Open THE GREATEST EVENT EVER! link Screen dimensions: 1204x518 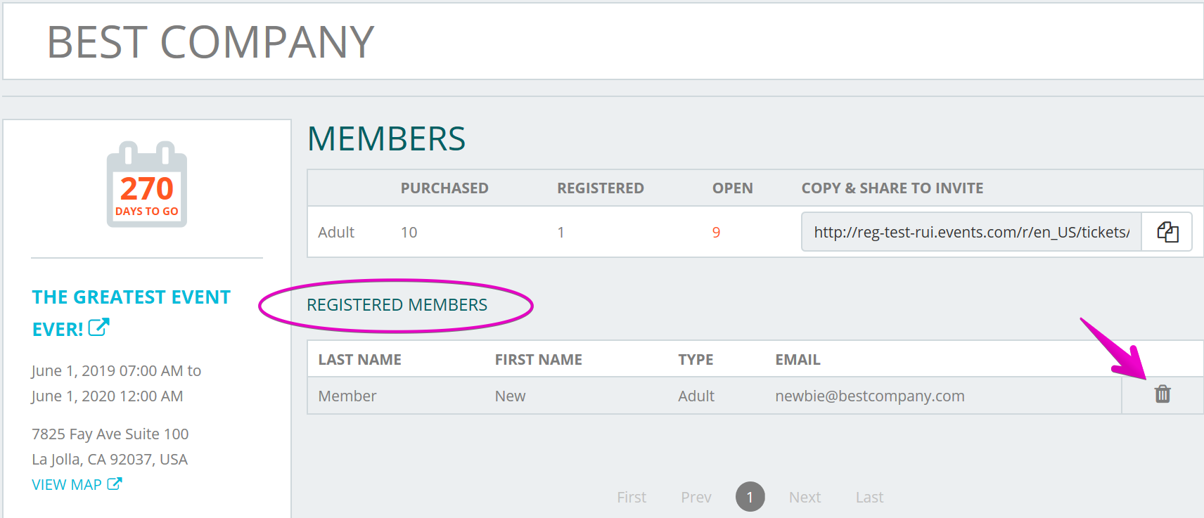(131, 313)
